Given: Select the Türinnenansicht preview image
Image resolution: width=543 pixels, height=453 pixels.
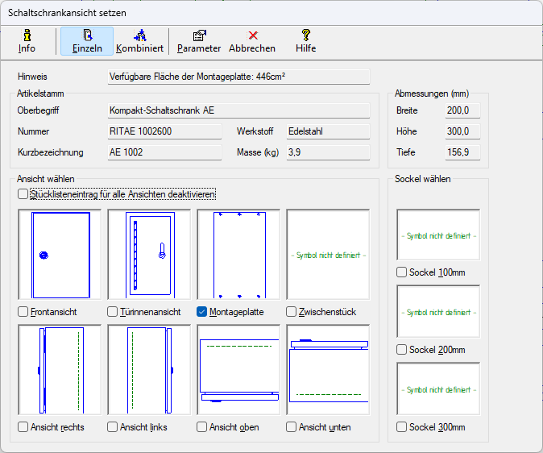Looking at the screenshot, I should point(149,255).
